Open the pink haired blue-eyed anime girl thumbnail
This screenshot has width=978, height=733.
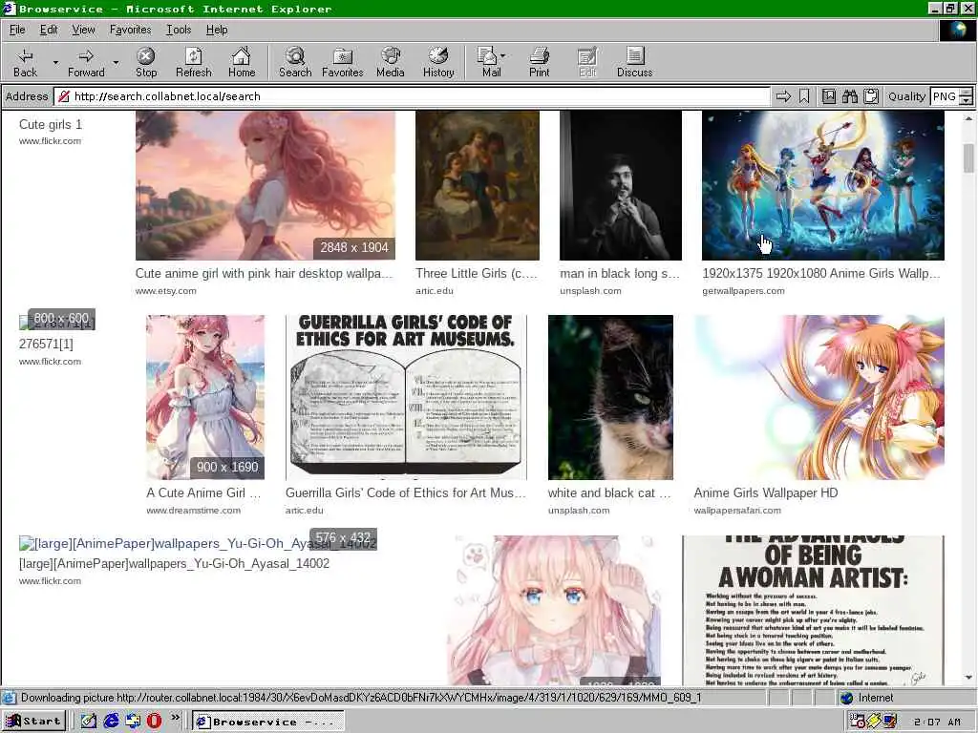click(x=554, y=610)
